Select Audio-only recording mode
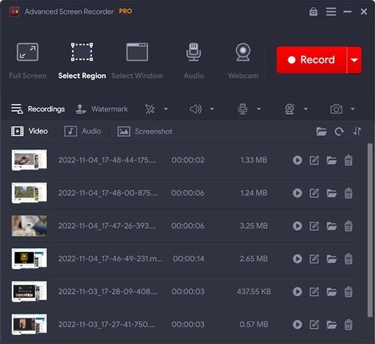 [194, 61]
